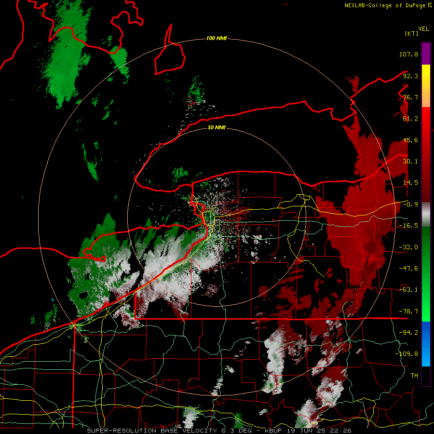Image resolution: width=434 pixels, height=434 pixels.
Task: Click the Super-Resolution Base Velocity KBUF caption
Action: (219, 431)
